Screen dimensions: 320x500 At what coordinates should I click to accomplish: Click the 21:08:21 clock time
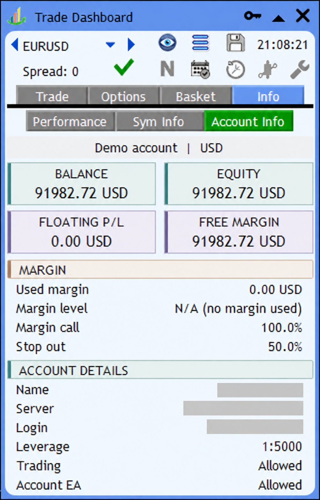click(283, 45)
